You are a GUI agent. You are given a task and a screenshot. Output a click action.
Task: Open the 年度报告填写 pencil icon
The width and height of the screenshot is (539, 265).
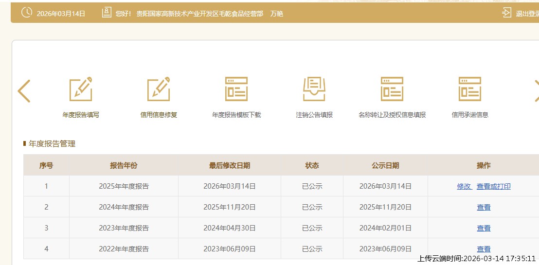(x=81, y=89)
